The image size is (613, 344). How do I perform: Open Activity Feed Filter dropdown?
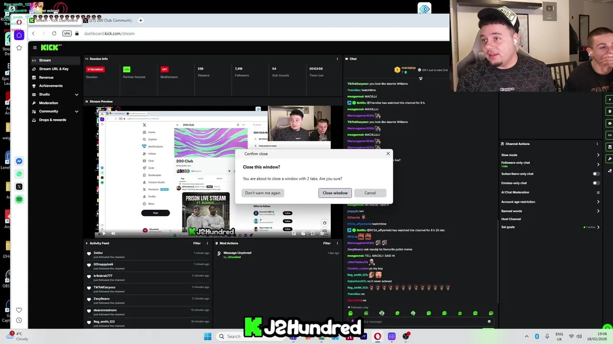[x=197, y=243]
